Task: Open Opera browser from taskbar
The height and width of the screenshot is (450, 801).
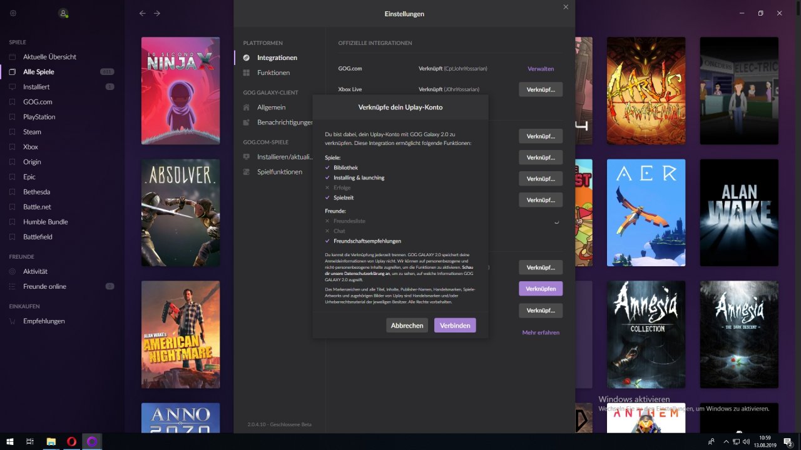Action: click(71, 442)
